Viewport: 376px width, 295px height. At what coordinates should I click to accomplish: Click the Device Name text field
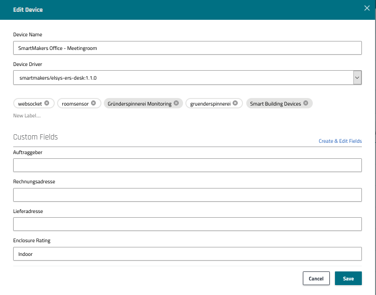click(187, 48)
